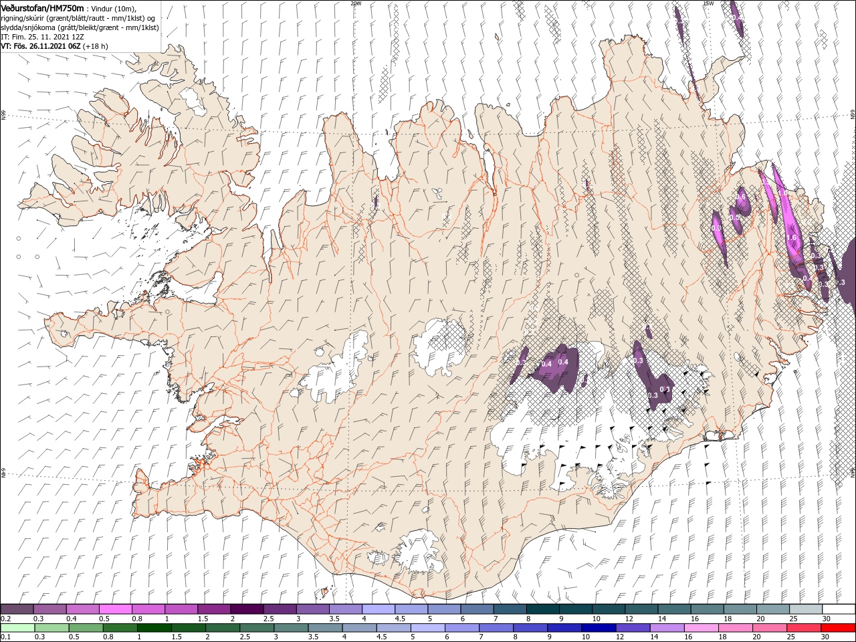The width and height of the screenshot is (856, 642).
Task: Click the bright red 30 rain legend swatch
Action: point(837,628)
